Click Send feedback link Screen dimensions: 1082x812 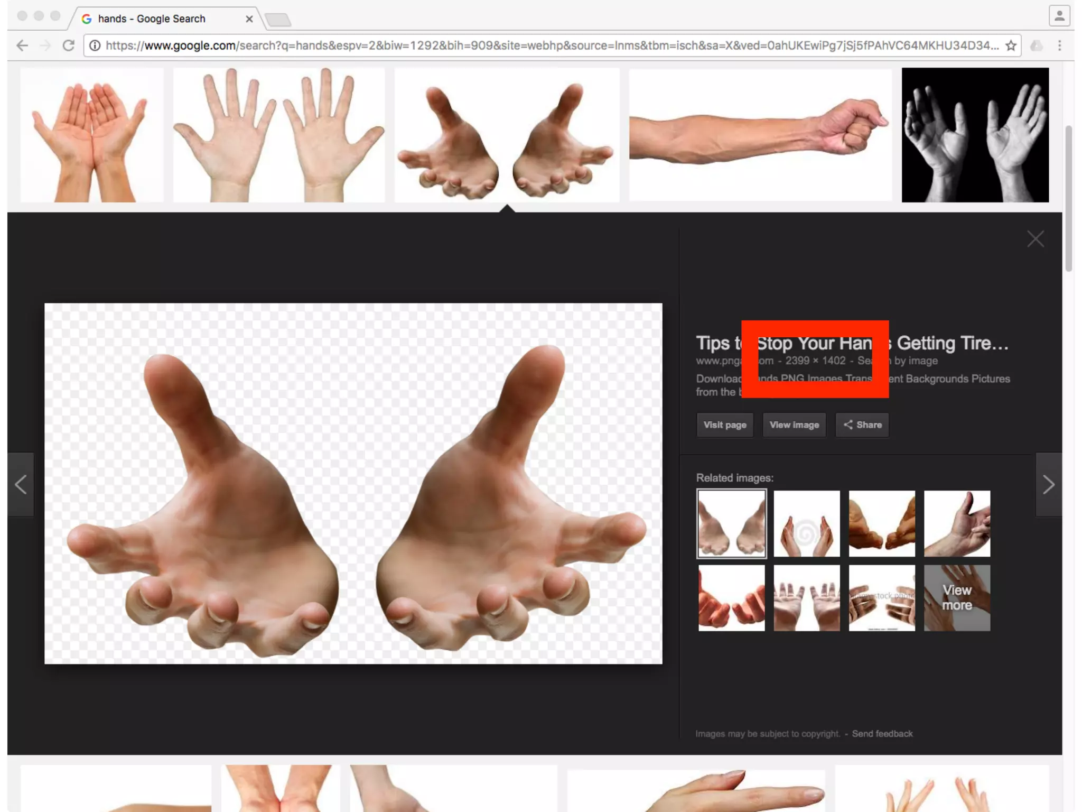click(x=882, y=734)
